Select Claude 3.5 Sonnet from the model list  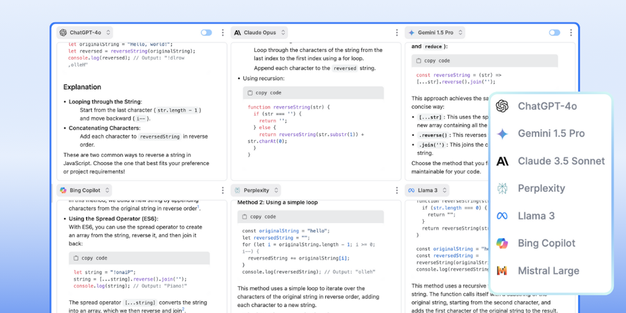coord(561,161)
